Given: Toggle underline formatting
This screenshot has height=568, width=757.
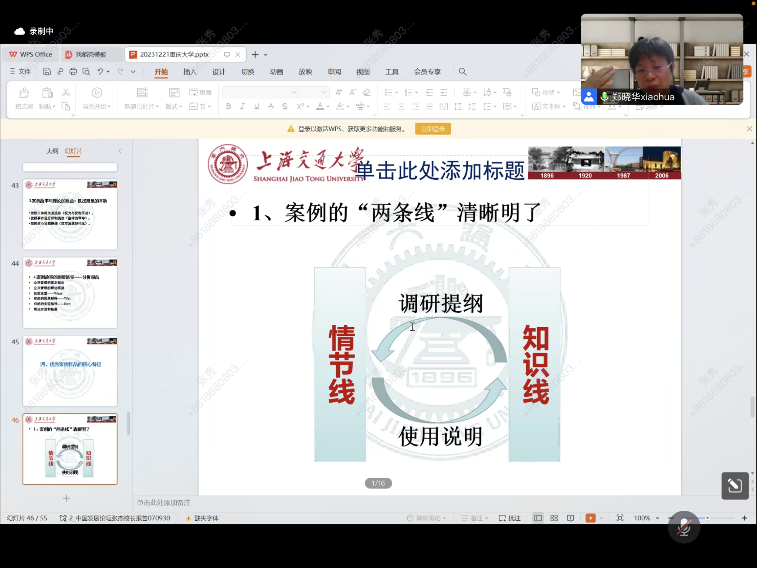Looking at the screenshot, I should [x=257, y=106].
